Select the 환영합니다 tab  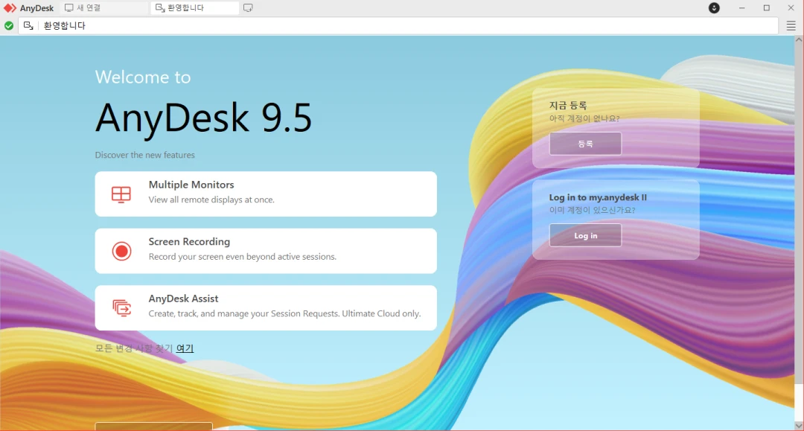194,7
